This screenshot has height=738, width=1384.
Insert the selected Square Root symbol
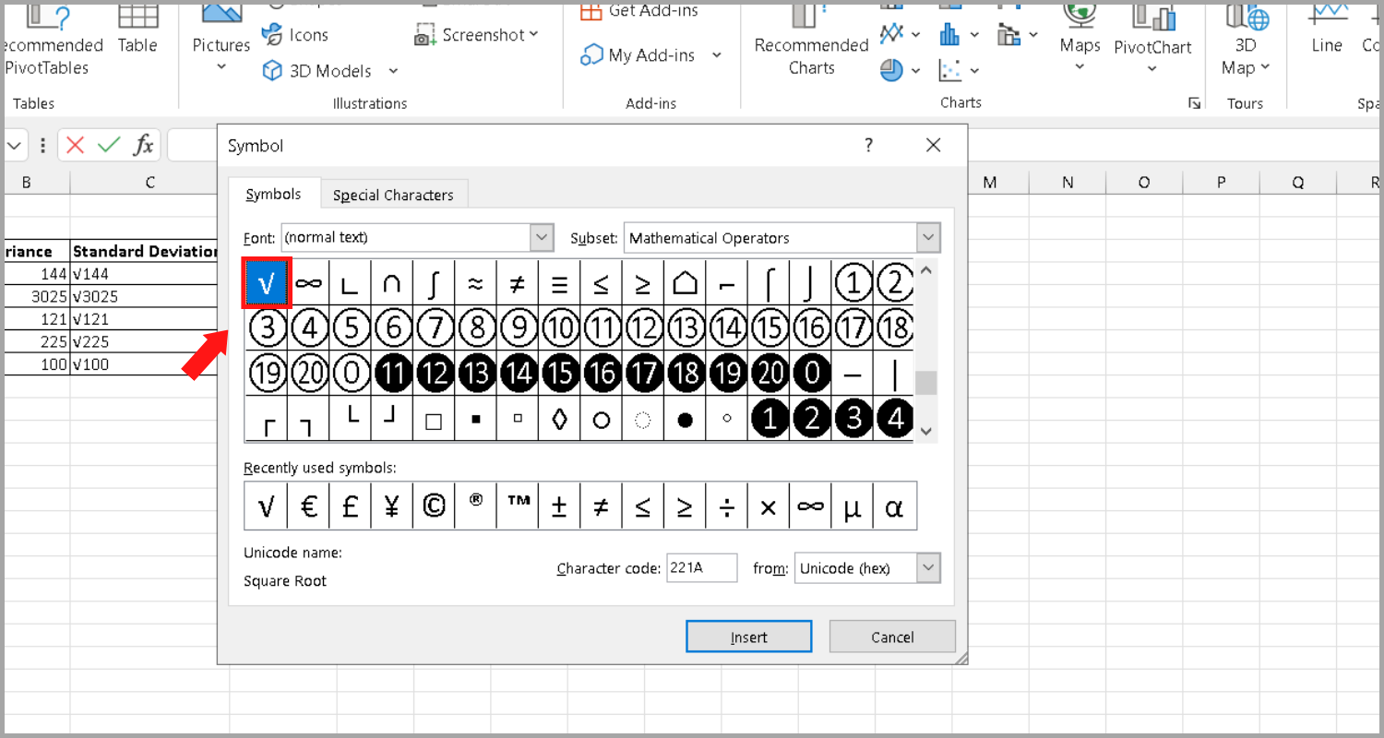tap(748, 637)
